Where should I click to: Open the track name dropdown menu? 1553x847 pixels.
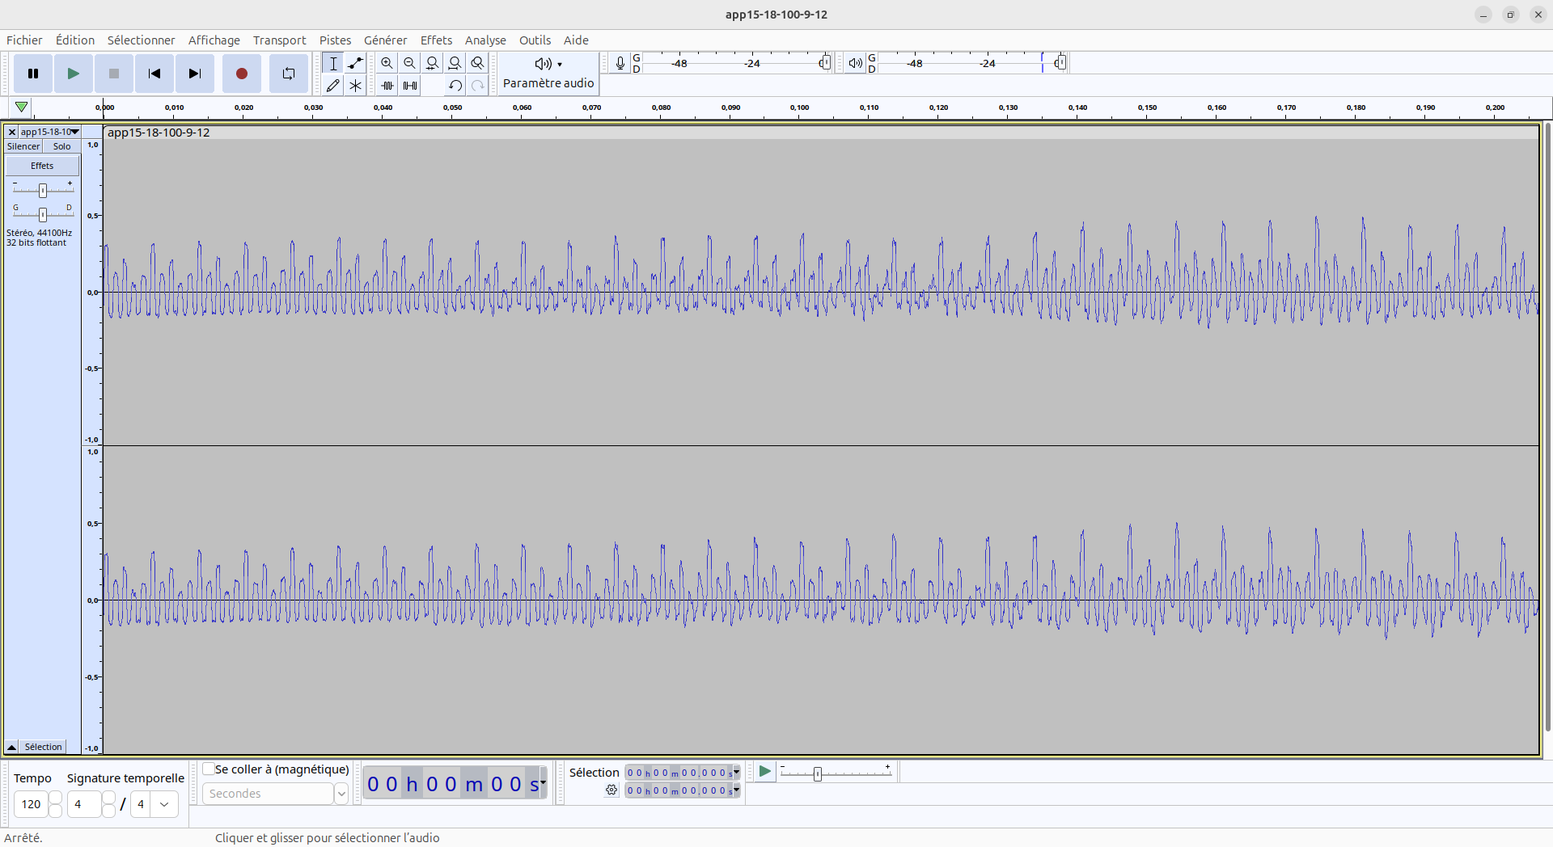[x=50, y=132]
